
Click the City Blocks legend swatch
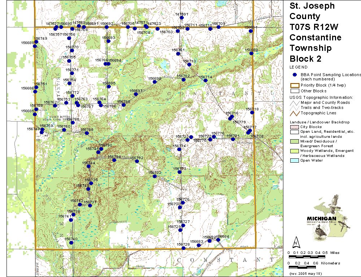[x=295, y=127]
